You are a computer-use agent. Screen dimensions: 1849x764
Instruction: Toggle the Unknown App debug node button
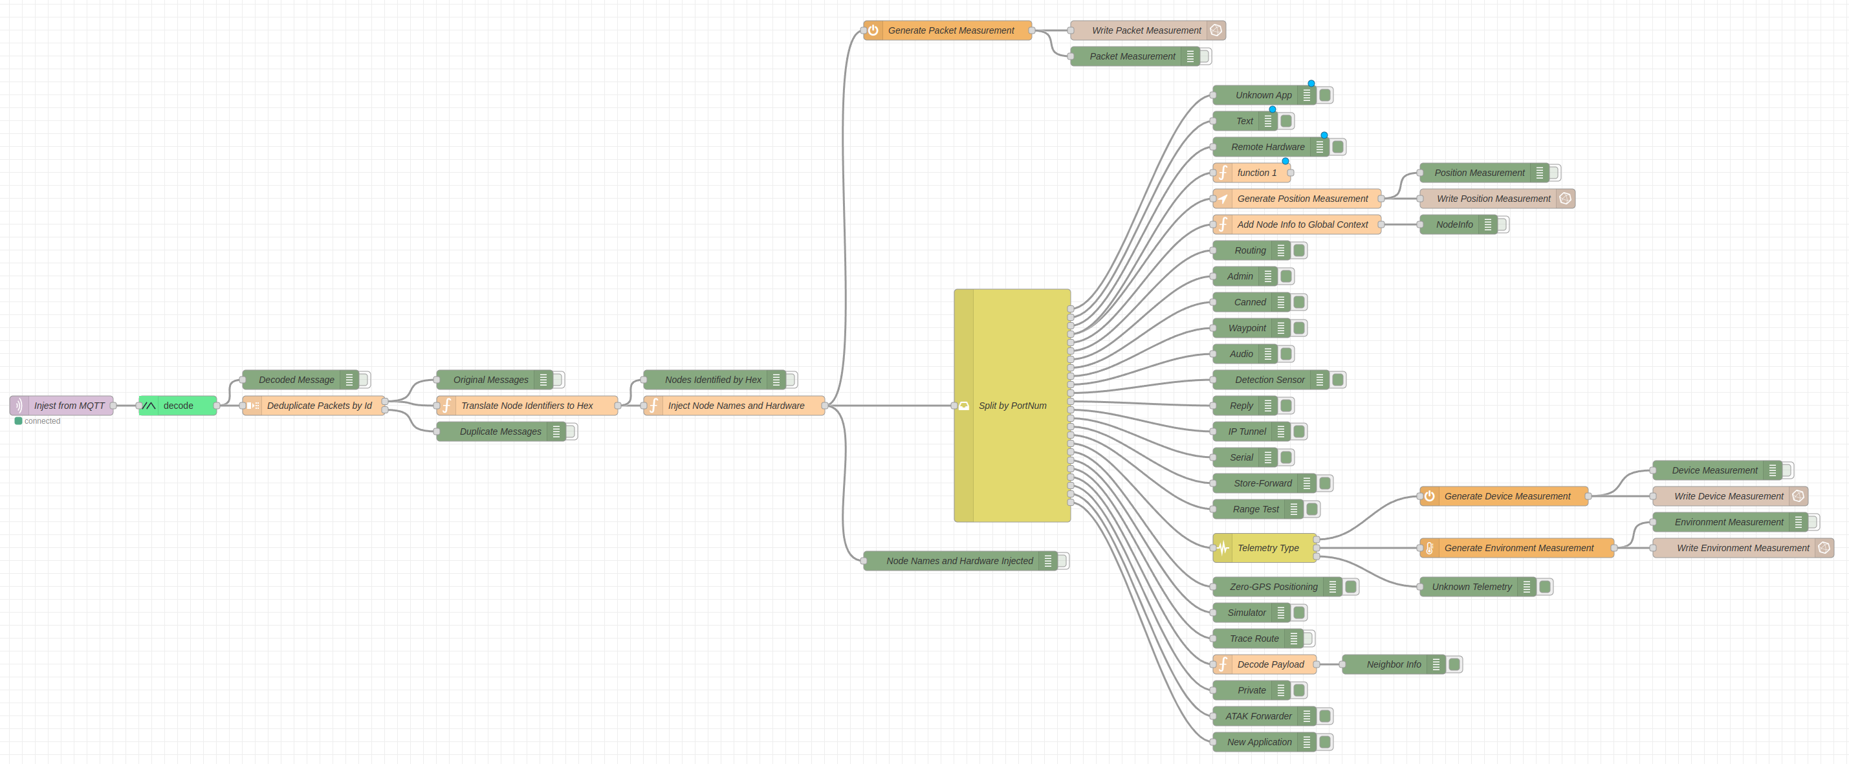pos(1326,95)
